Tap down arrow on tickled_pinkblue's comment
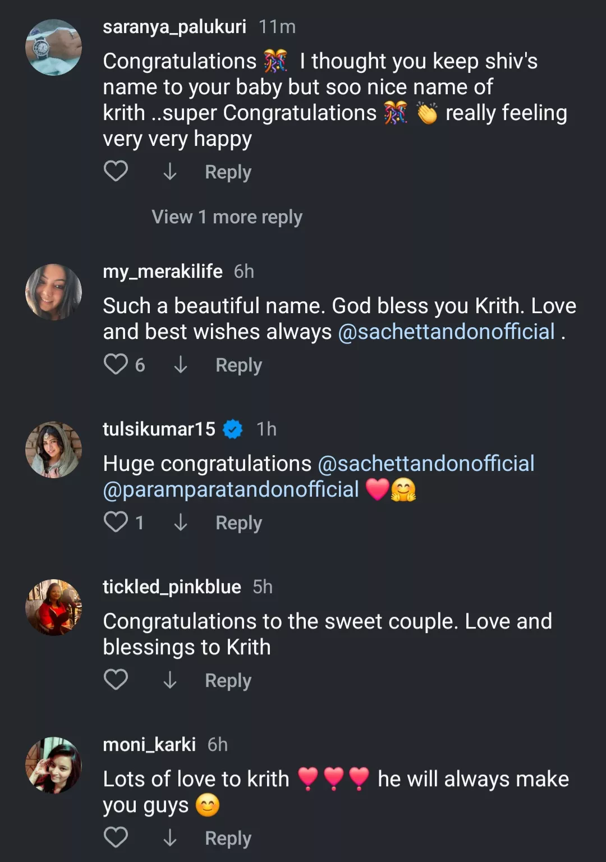 pos(169,680)
